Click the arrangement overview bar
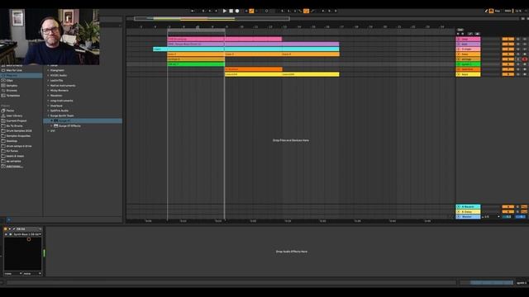This screenshot has height=297, width=529. click(x=212, y=18)
